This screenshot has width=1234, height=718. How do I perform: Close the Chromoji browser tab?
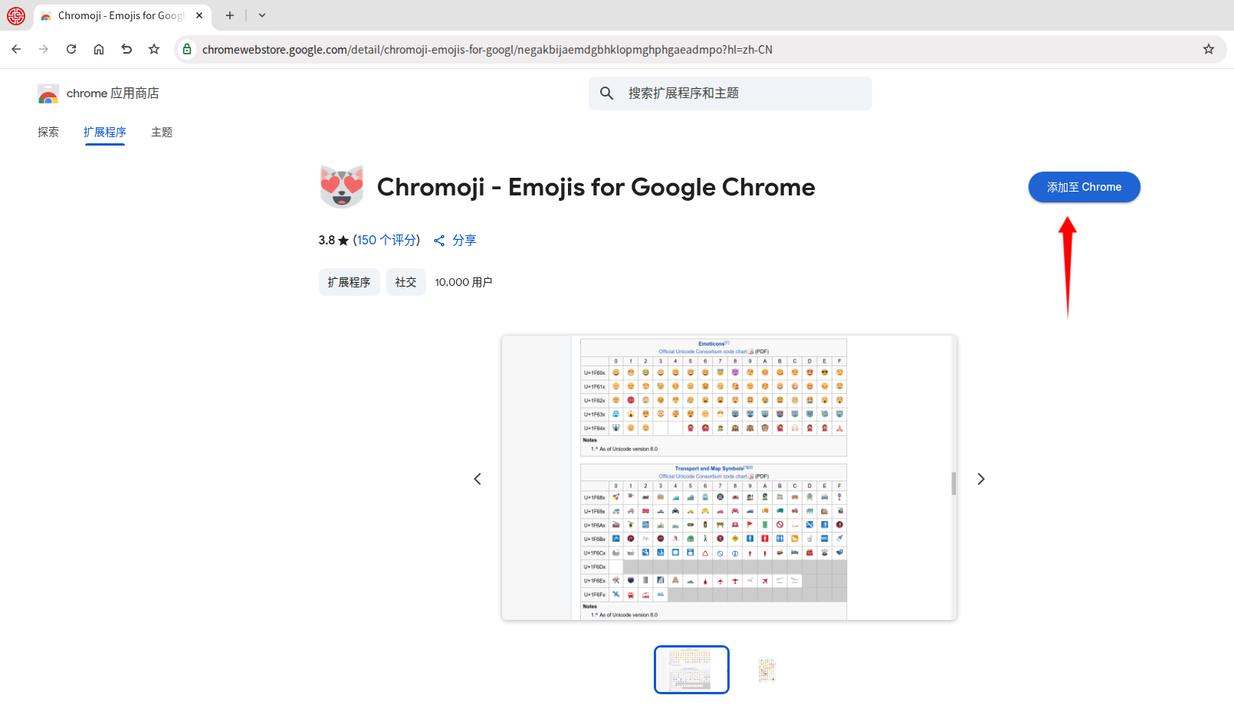tap(199, 15)
